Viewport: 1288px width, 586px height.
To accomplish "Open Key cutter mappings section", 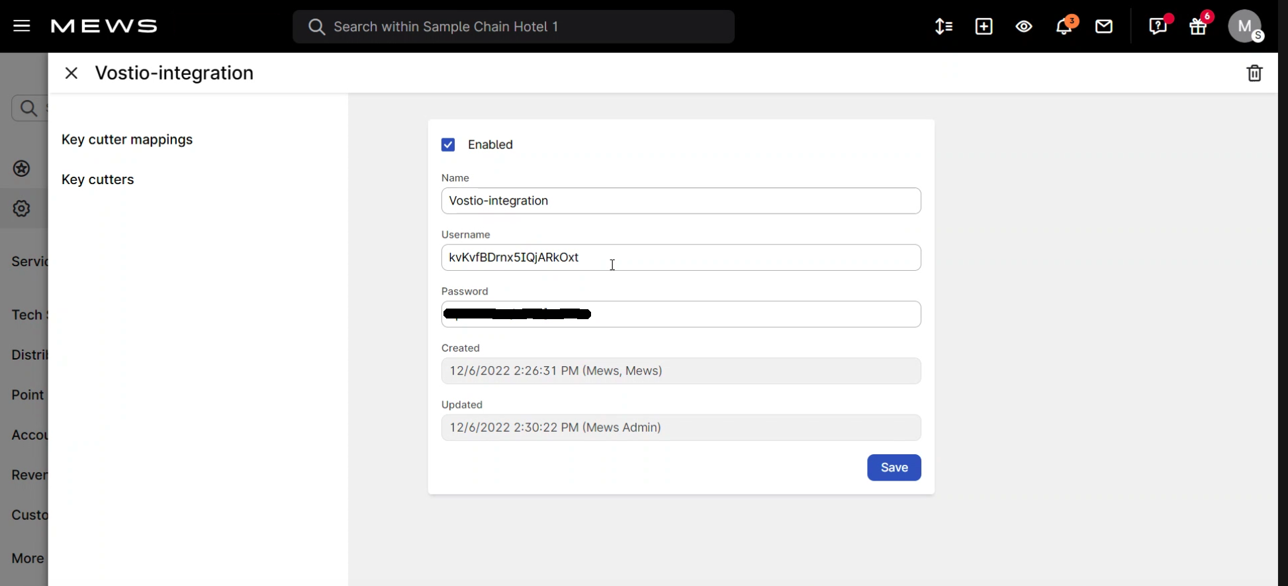I will (x=127, y=140).
